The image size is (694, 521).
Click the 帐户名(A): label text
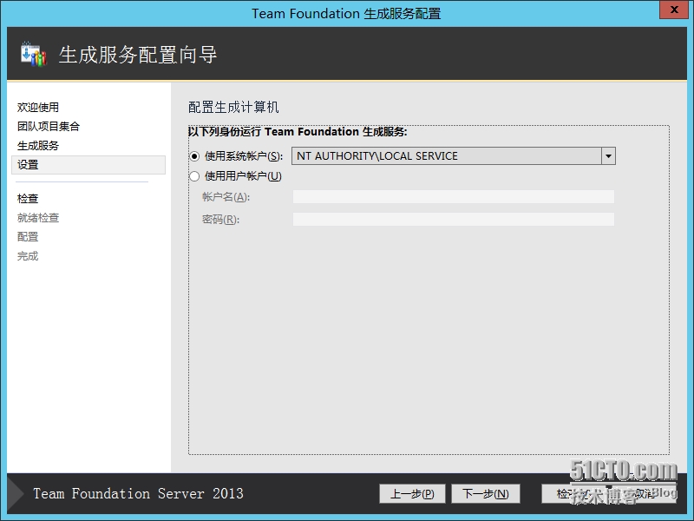click(x=226, y=197)
